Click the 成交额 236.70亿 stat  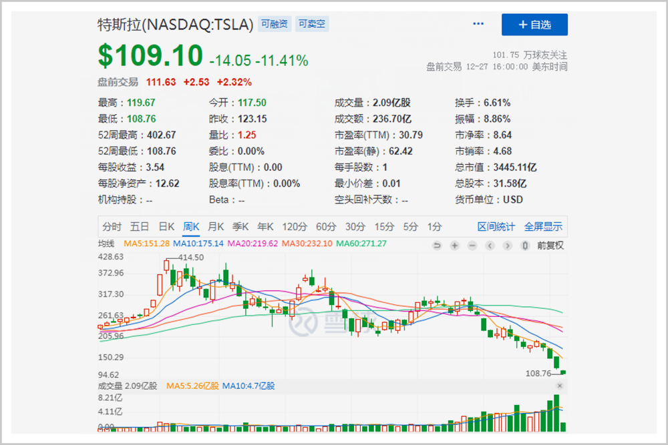pyautogui.click(x=373, y=119)
